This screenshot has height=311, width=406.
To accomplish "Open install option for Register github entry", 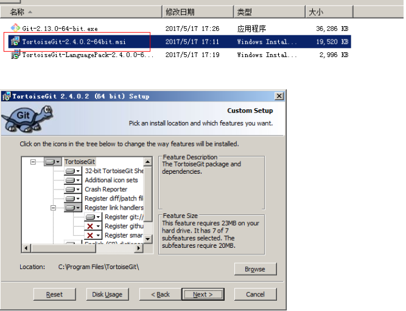I will (x=93, y=227).
